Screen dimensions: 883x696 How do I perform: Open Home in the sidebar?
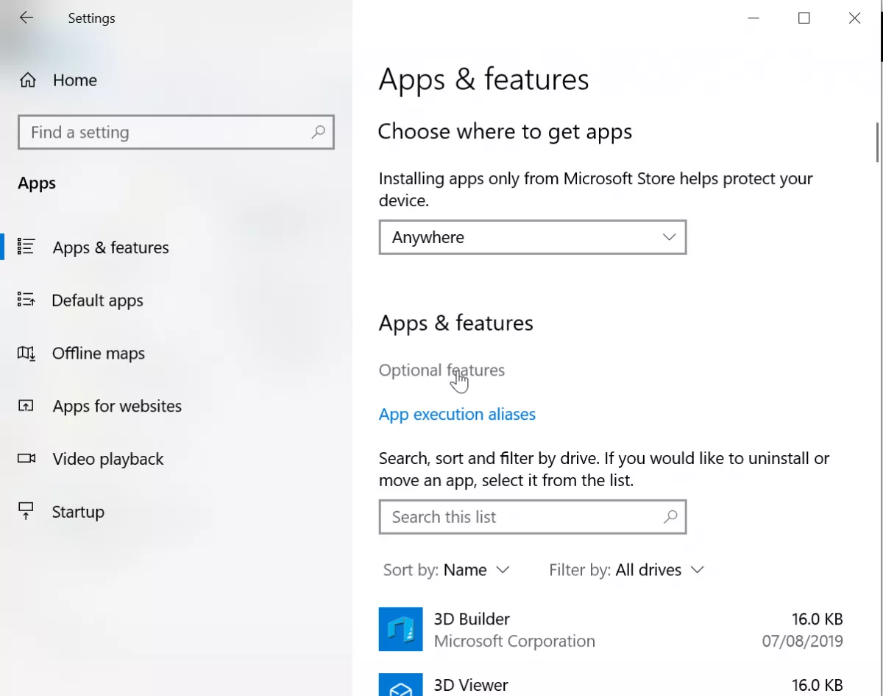[x=74, y=80]
